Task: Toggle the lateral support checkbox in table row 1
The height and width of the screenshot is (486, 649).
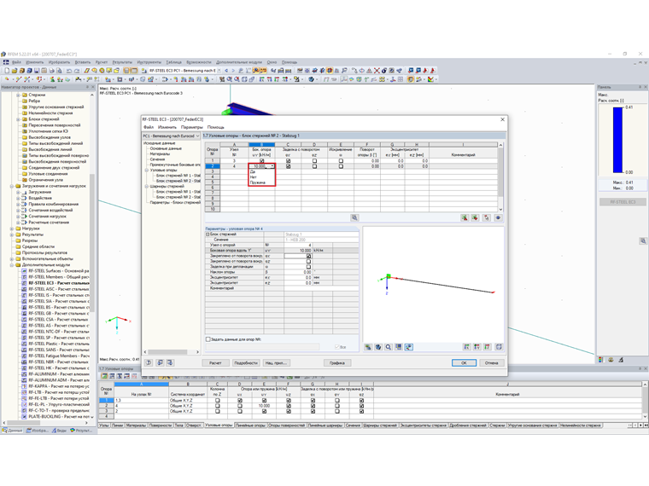Action: (x=261, y=161)
